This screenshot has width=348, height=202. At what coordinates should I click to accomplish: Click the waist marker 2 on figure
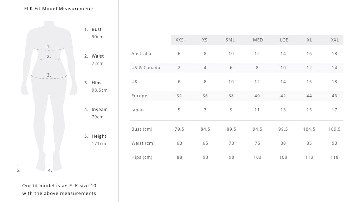[49, 57]
